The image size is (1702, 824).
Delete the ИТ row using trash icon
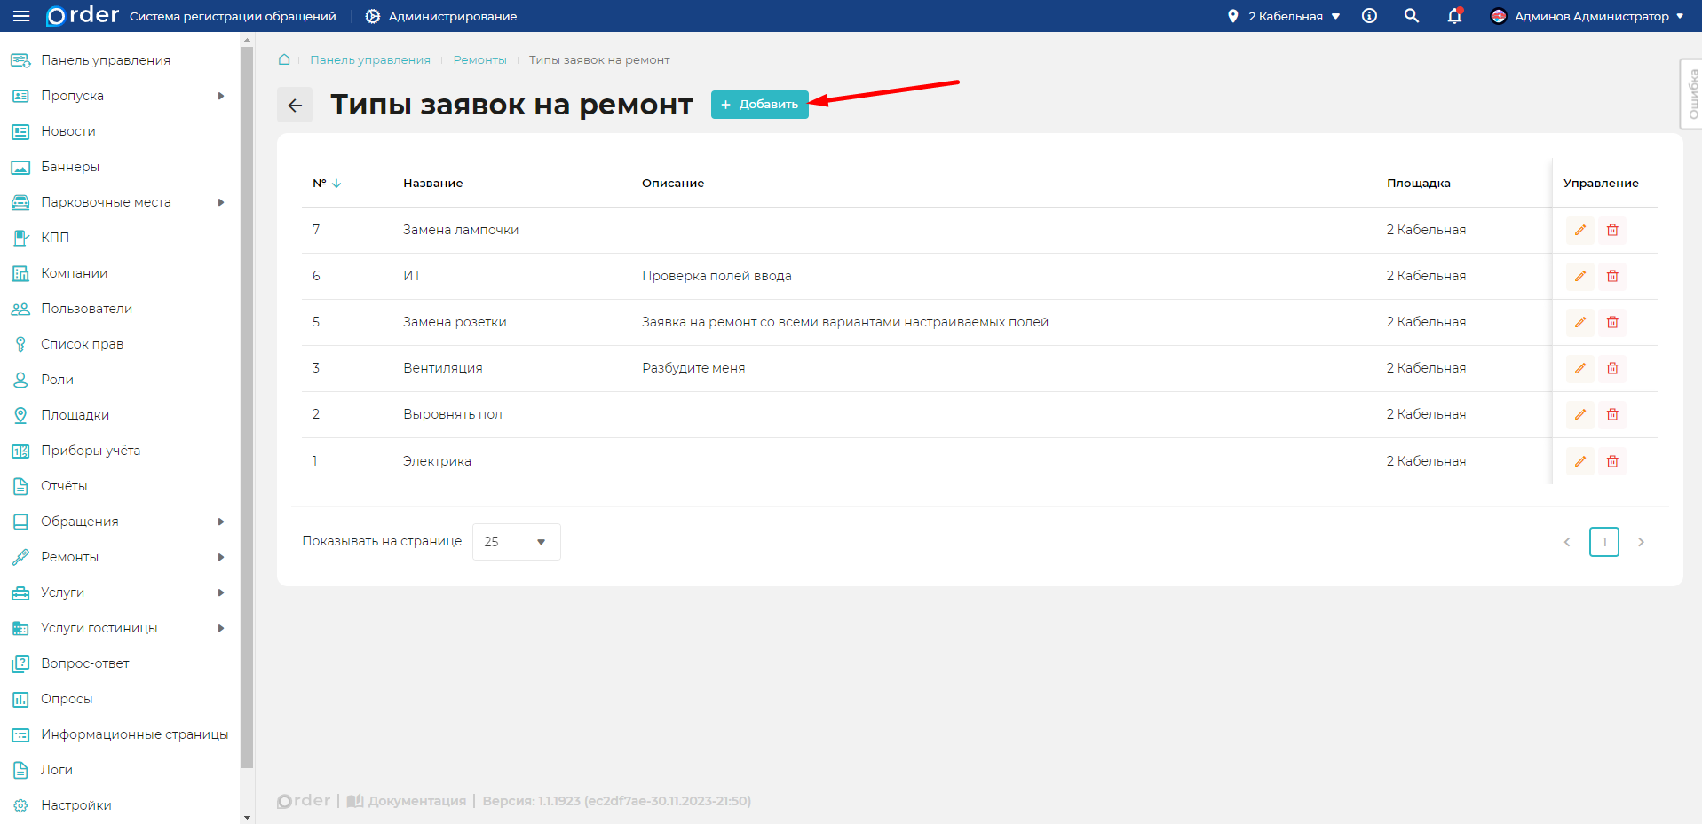(1612, 276)
